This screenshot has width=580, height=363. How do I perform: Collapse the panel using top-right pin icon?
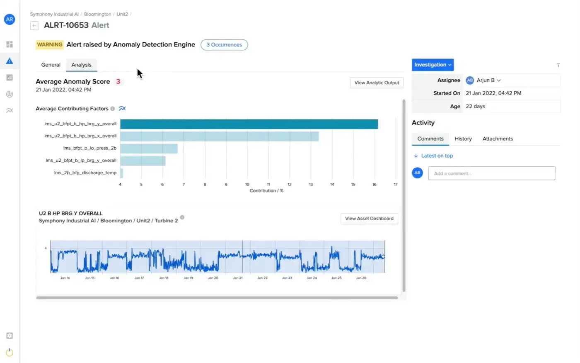click(558, 65)
